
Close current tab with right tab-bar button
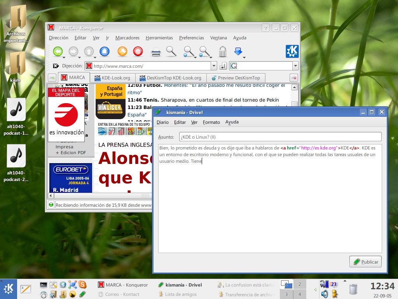[294, 77]
